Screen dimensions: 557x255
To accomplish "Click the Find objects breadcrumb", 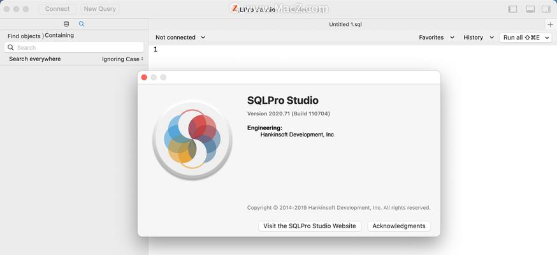I will (x=24, y=36).
